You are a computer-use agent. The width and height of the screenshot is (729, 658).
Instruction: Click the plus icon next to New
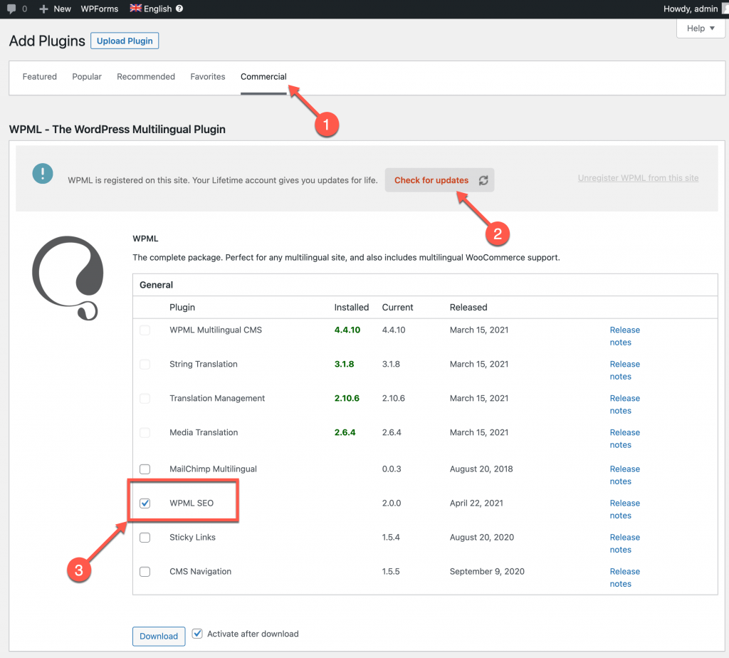(43, 9)
